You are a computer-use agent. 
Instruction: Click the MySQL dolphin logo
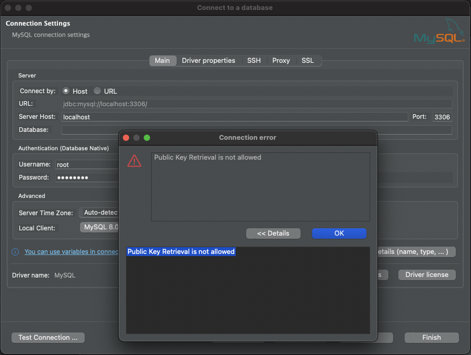coord(439,31)
